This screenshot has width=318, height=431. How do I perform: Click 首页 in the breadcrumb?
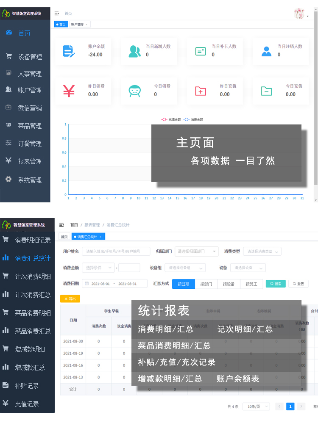pos(74,225)
